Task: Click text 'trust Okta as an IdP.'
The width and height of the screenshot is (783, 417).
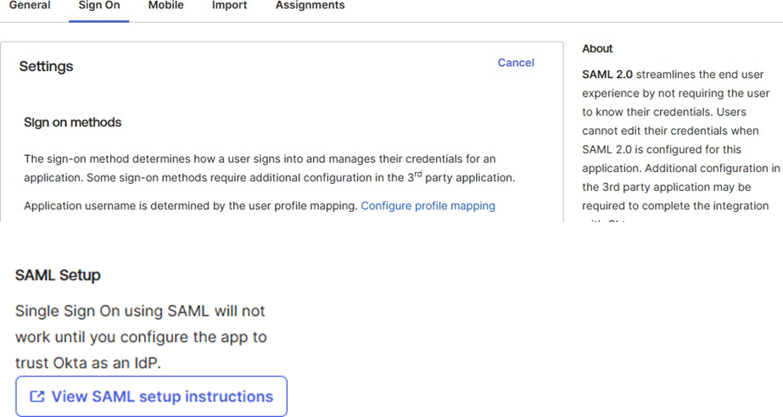Action: tap(88, 363)
